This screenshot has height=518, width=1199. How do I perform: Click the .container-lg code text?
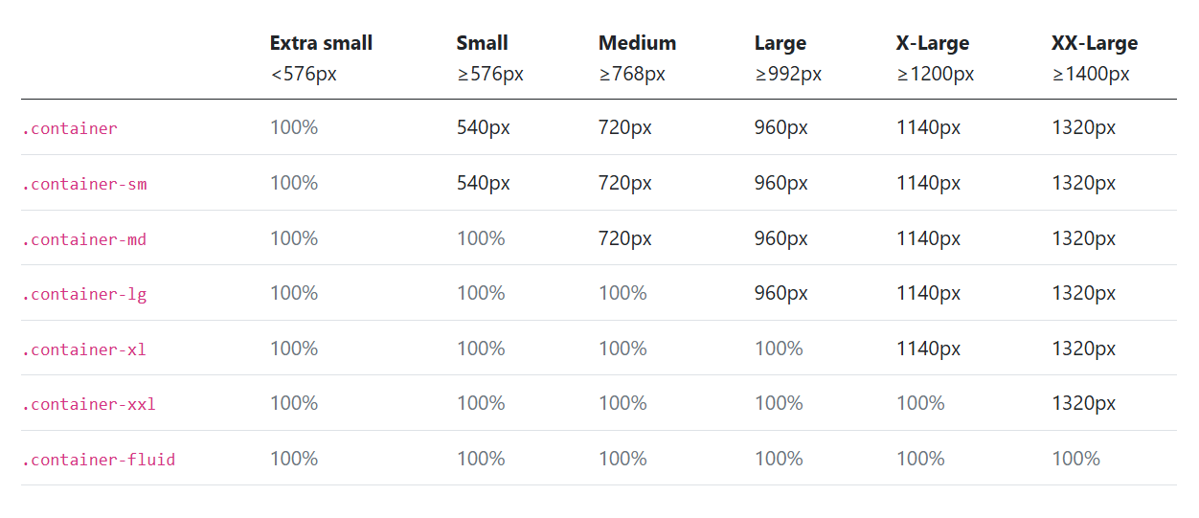pyautogui.click(x=84, y=294)
